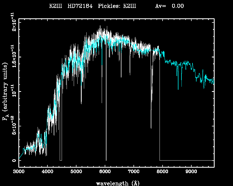Click the 5×10⁻¹² y-axis tick label
The width and height of the screenshot is (233, 186).
click(x=13, y=126)
